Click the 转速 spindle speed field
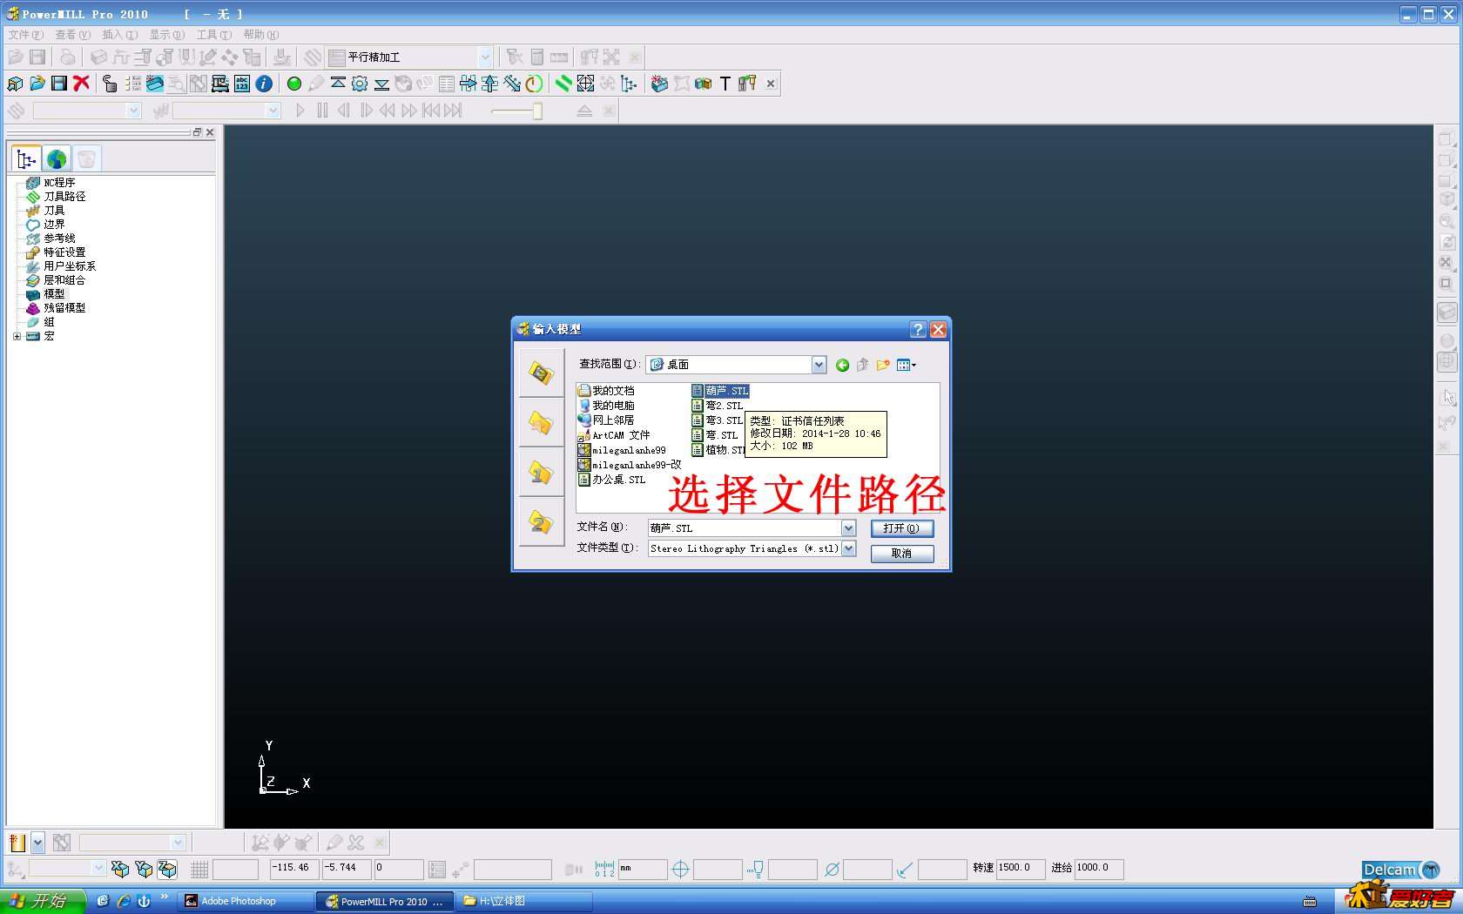 click(1021, 868)
